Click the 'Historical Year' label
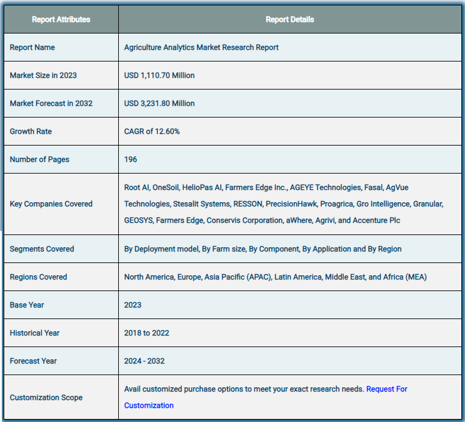The width and height of the screenshot is (465, 422). [x=34, y=333]
